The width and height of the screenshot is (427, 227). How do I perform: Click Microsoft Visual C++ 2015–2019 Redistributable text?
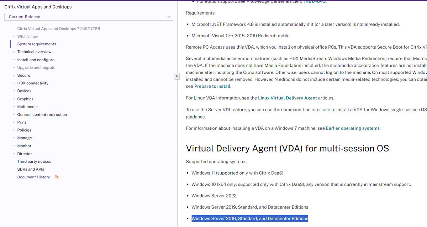[x=241, y=36]
